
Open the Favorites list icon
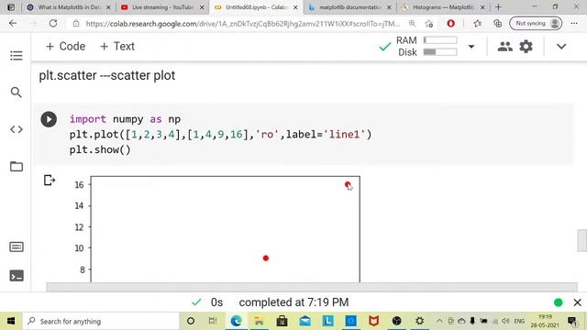(477, 24)
